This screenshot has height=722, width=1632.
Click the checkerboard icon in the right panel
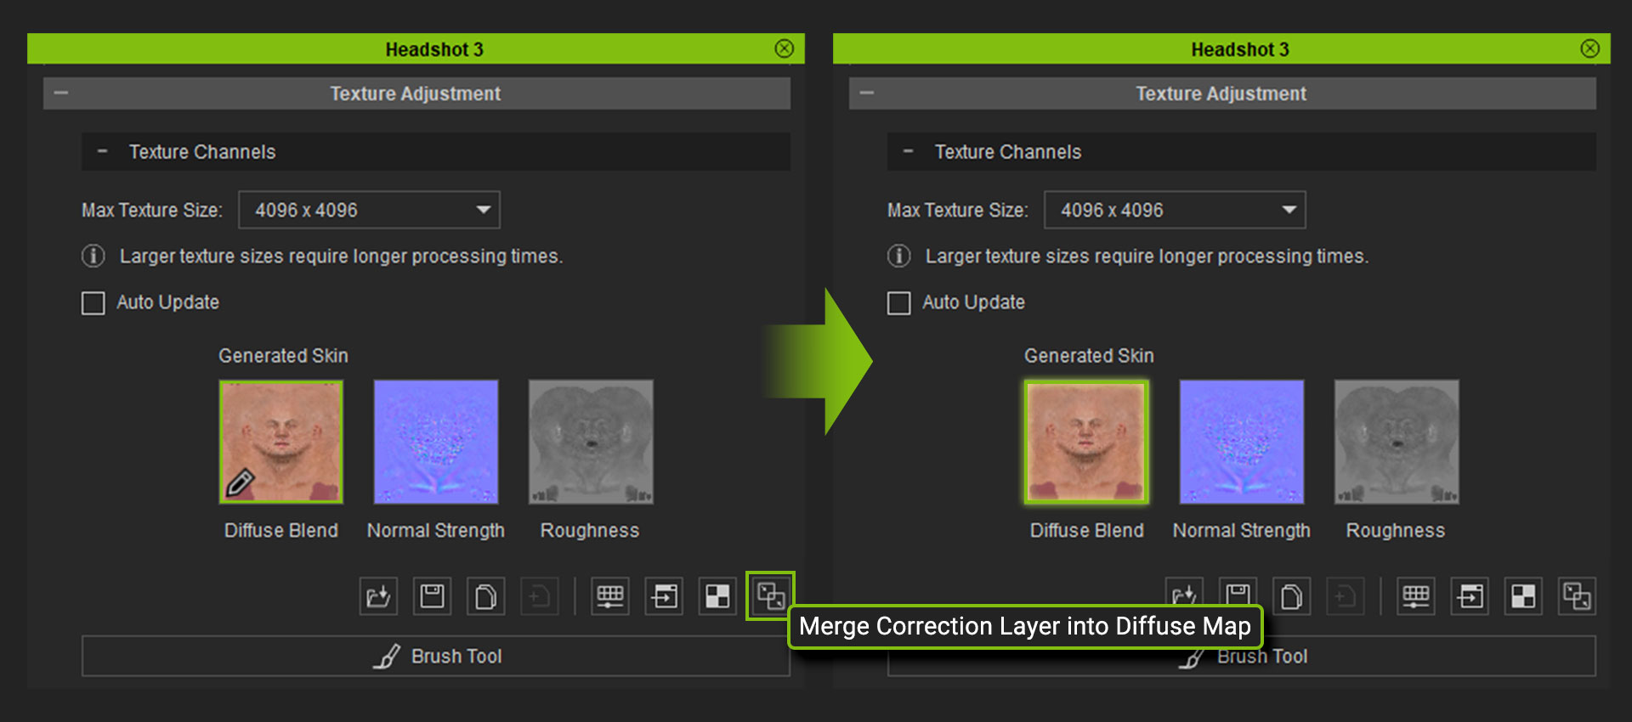pos(1523,596)
